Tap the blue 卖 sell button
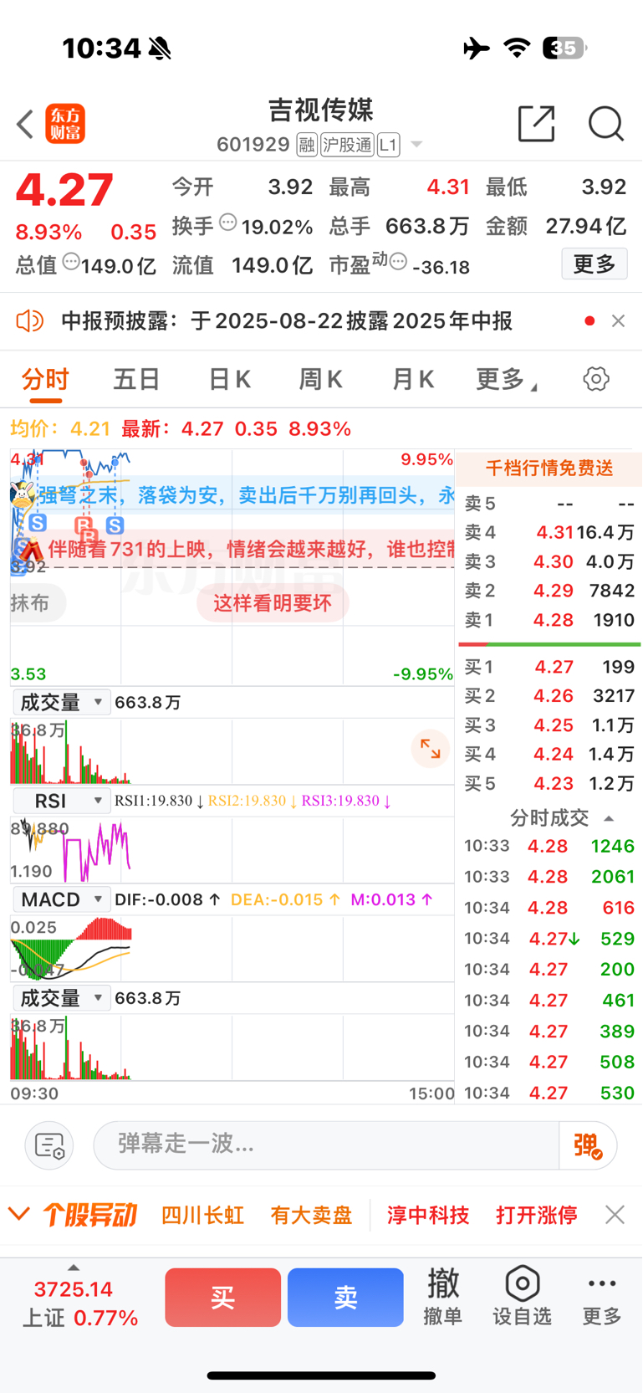 point(345,1297)
